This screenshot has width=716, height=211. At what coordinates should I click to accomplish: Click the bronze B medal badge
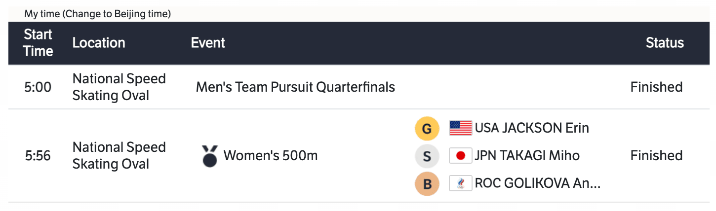pyautogui.click(x=428, y=184)
